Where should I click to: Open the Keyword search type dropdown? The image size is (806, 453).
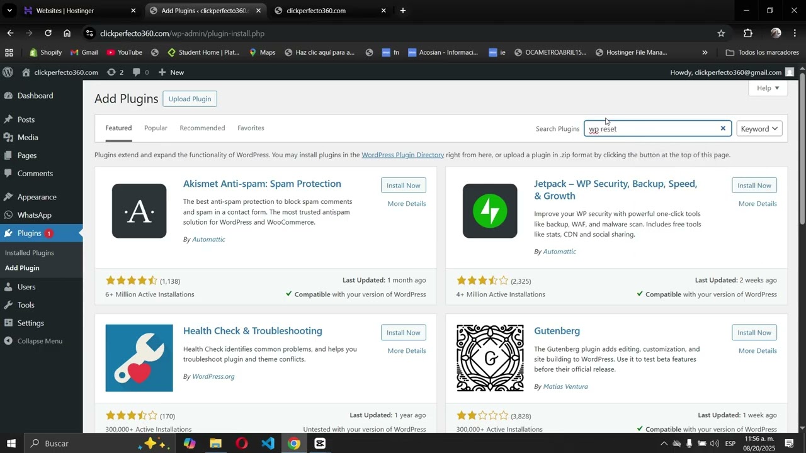click(x=759, y=129)
